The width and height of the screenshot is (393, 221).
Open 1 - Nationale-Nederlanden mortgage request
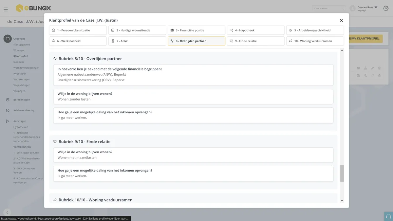coord(27,137)
